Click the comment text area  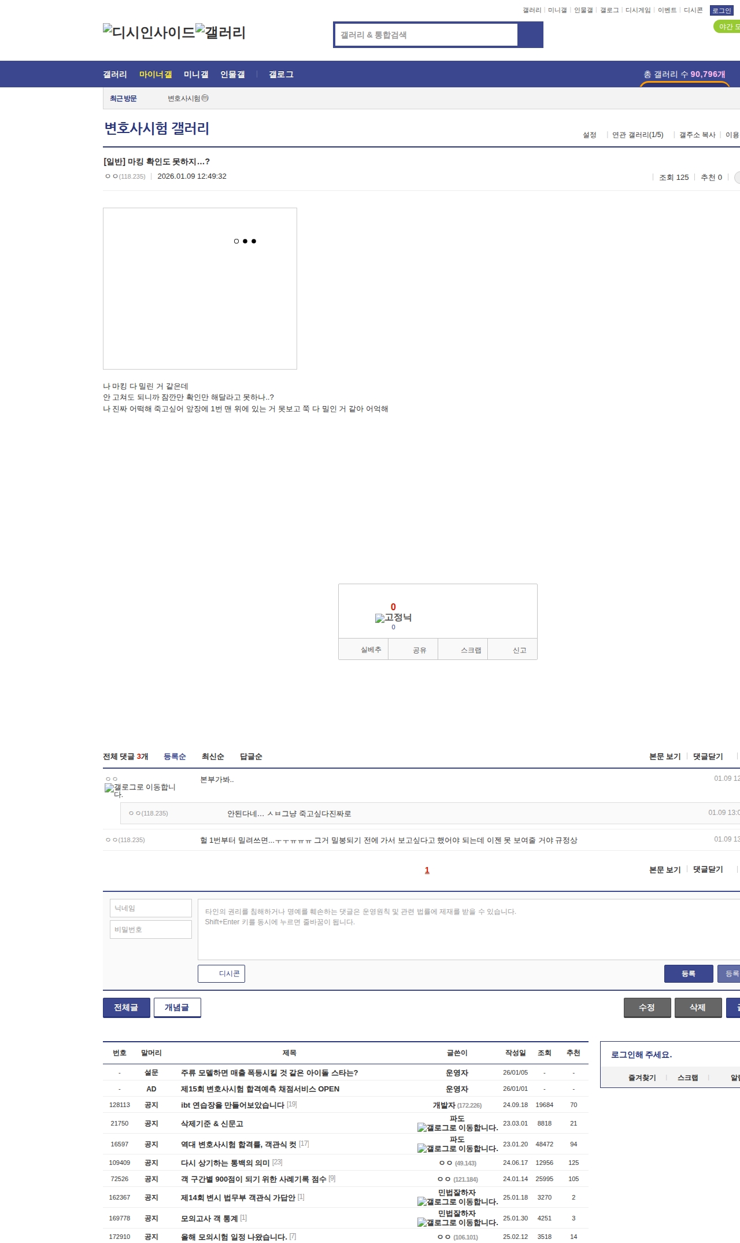469,930
